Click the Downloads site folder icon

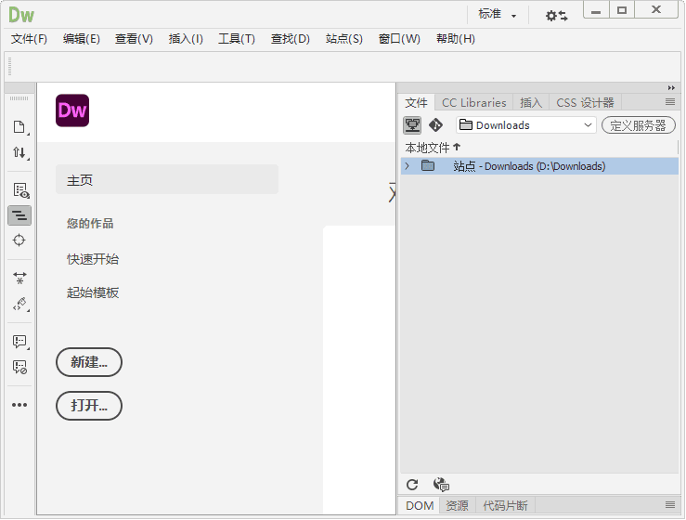point(428,166)
